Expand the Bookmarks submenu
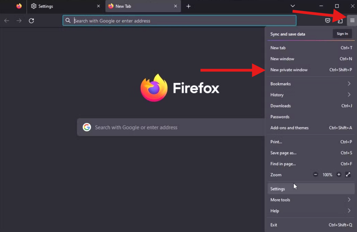357x232 pixels. [x=311, y=84]
